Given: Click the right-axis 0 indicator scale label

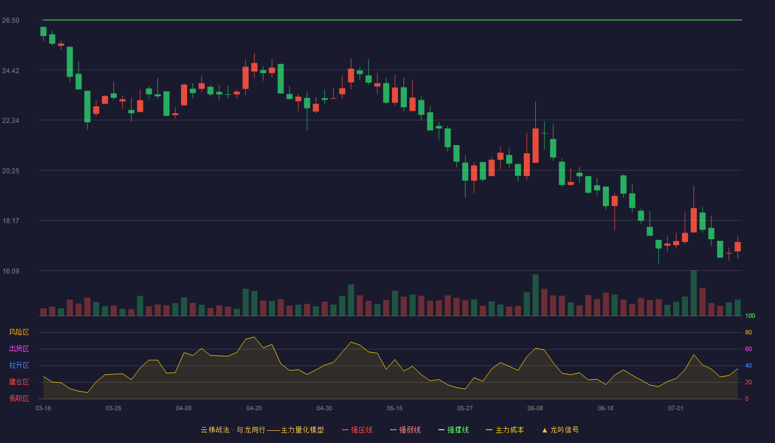Looking at the screenshot, I should click(x=747, y=399).
